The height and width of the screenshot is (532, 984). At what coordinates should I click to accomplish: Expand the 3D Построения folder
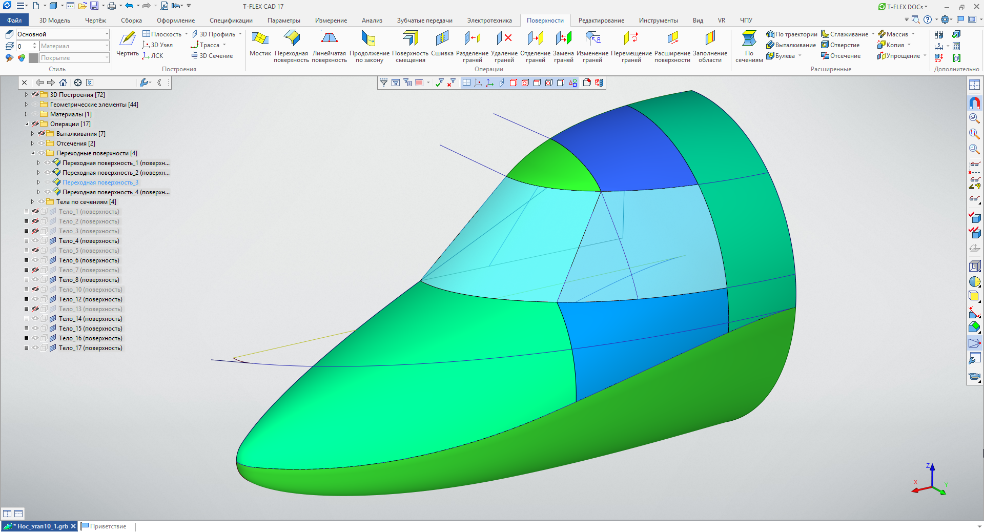26,95
